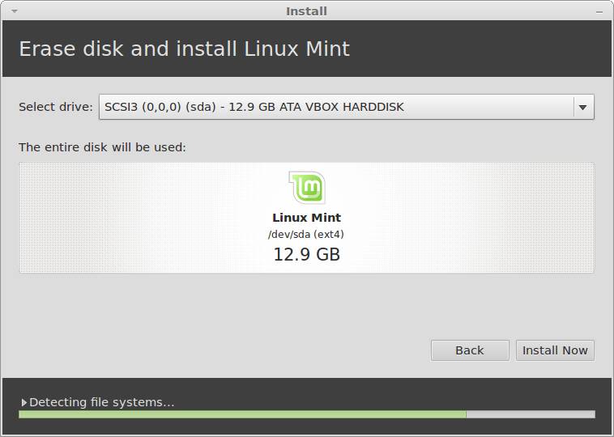Click the /dev/sda (ext4) partition label
Viewport: 614px width, 437px height.
pyautogui.click(x=306, y=235)
